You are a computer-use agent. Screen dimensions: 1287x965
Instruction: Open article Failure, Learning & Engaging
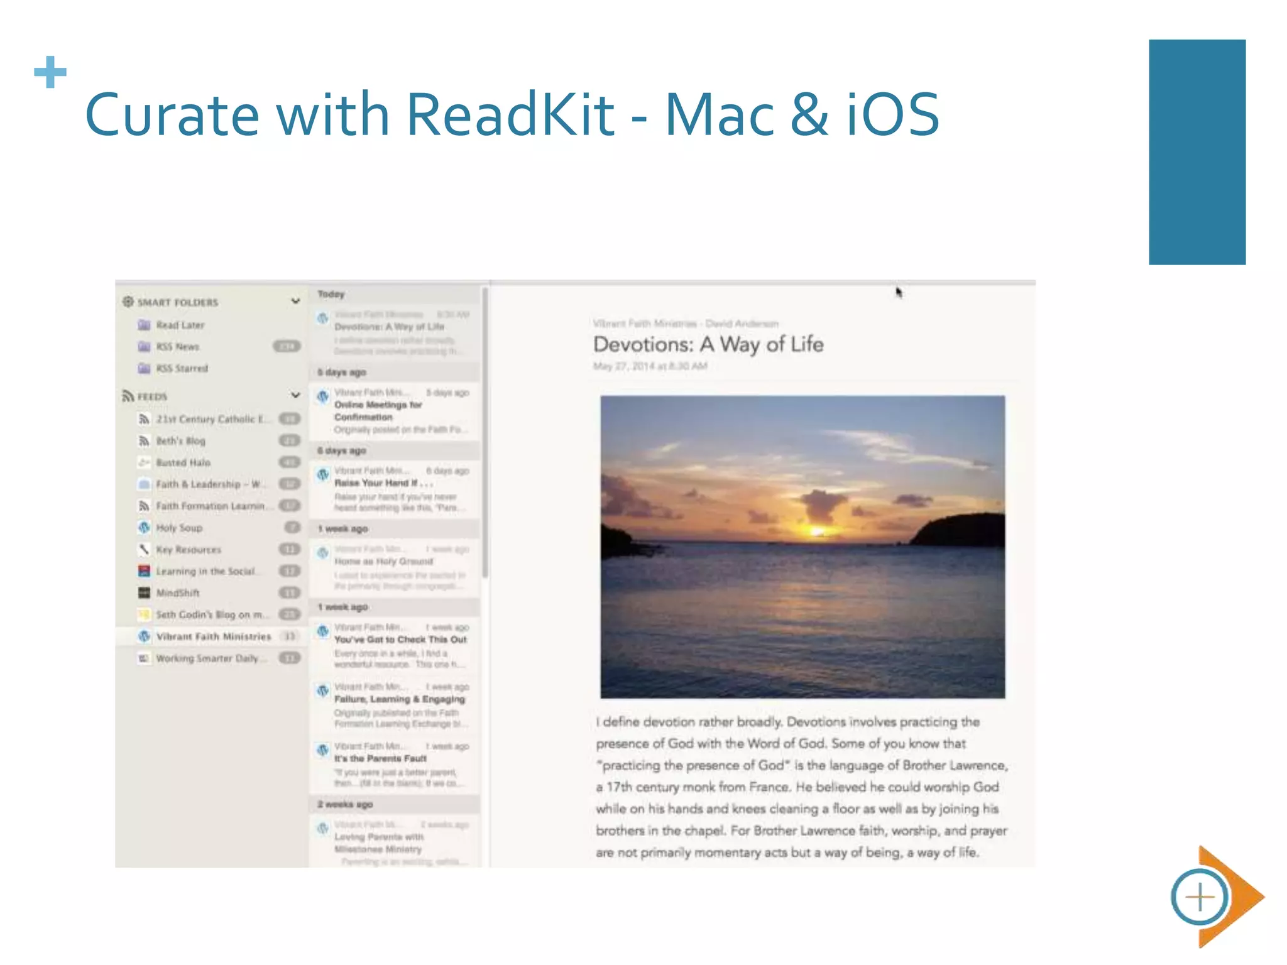pos(395,705)
